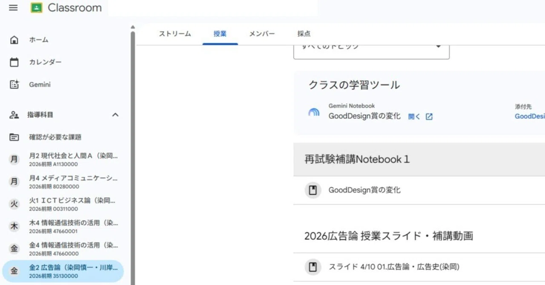Open the 添付先 GoodDesign link

click(530, 116)
